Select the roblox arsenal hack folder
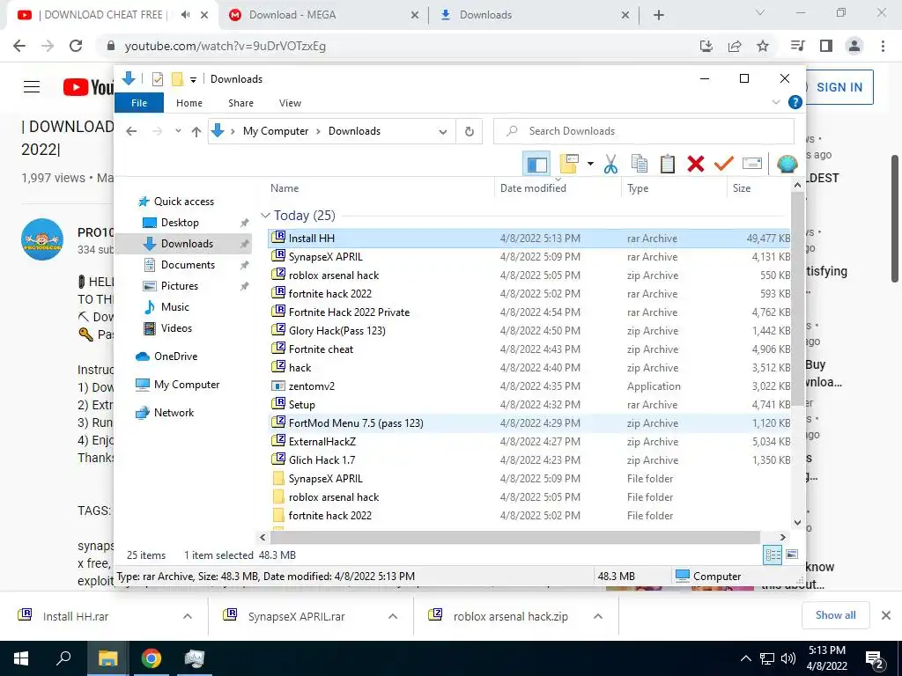Image resolution: width=902 pixels, height=676 pixels. tap(529, 497)
